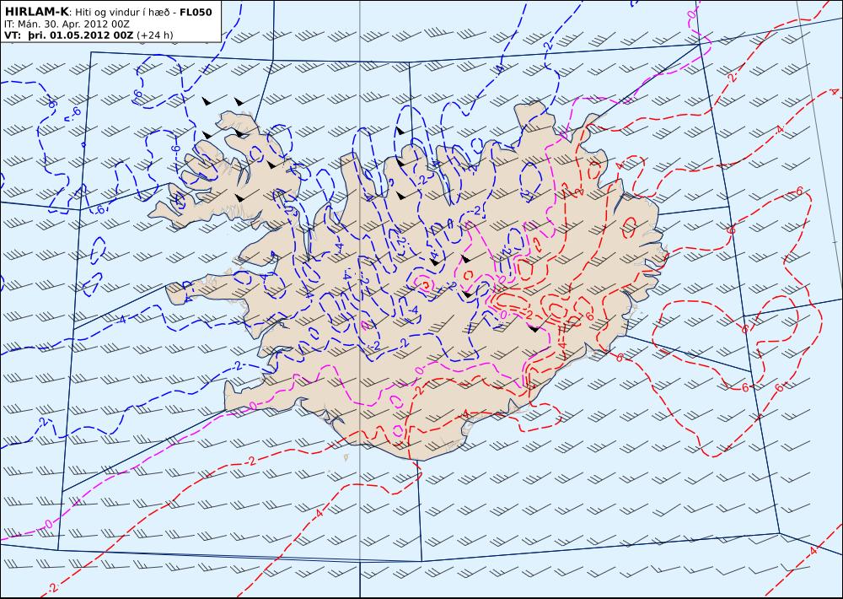Select the 'IT: Mán. 30. Apr. 2012 00Z' line
843x599 pixels.
click(x=67, y=24)
